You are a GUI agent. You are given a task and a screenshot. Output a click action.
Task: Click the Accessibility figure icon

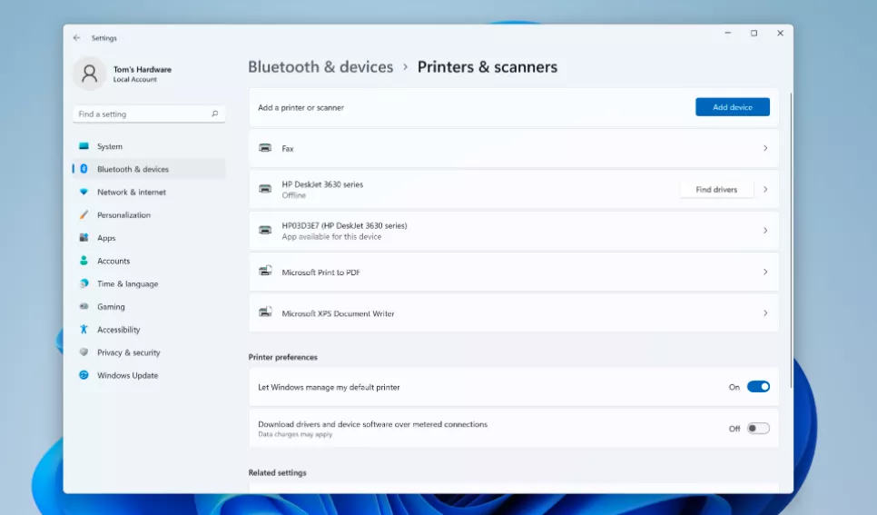pos(84,330)
